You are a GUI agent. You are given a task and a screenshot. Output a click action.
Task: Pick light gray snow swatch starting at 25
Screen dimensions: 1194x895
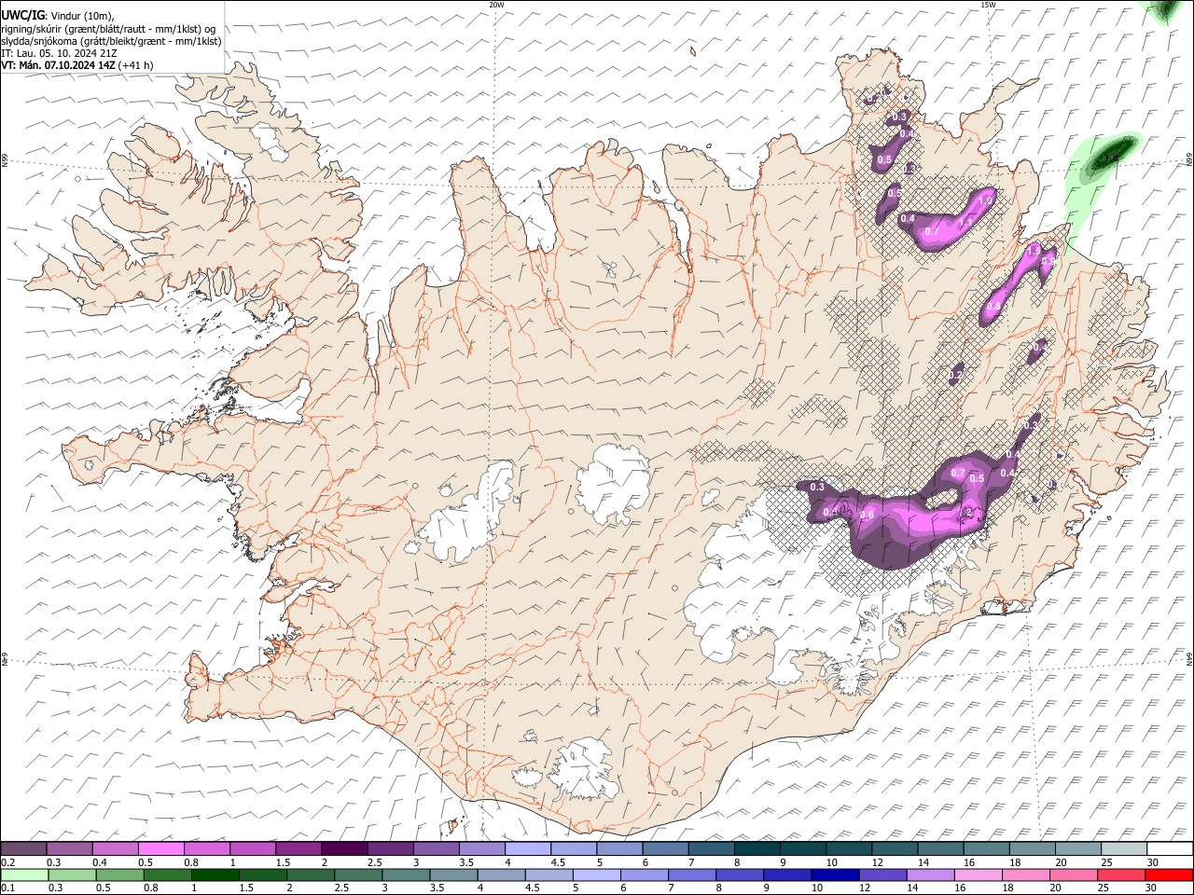pyautogui.click(x=1124, y=848)
